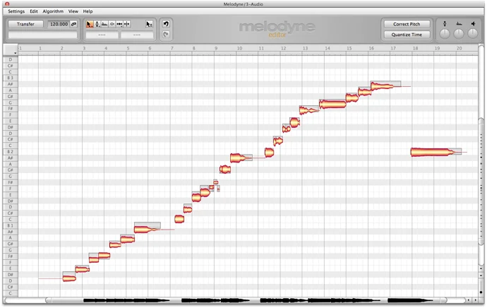
Task: Select the note blob at bar 6 near B1
Action: [144, 230]
